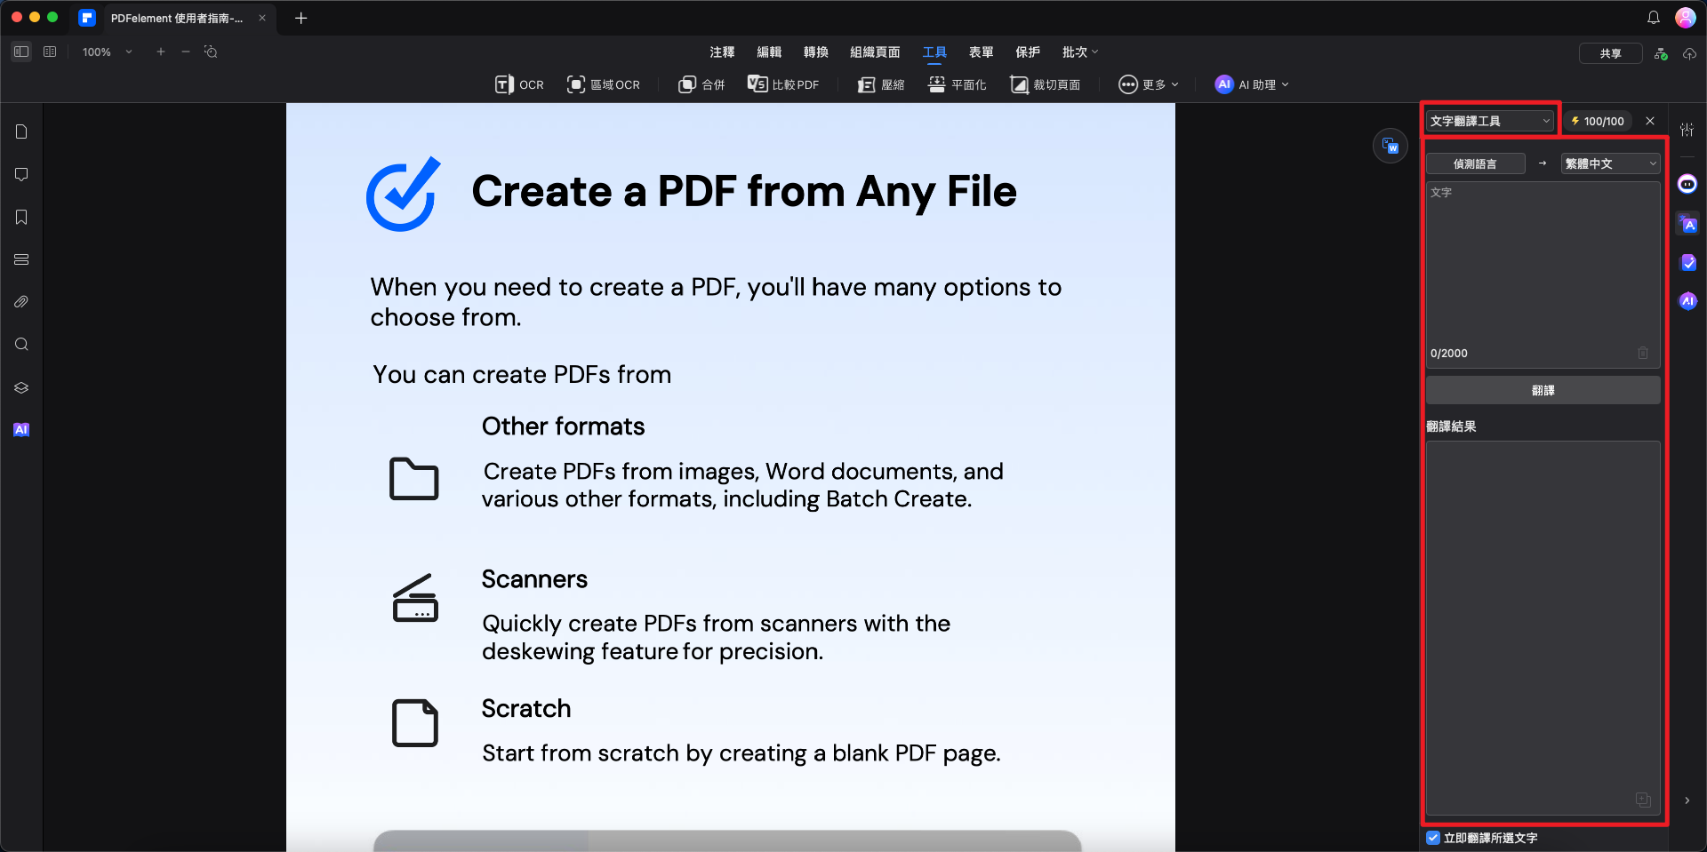1707x852 pixels.
Task: Toggle the two-page layout view button
Action: click(50, 52)
